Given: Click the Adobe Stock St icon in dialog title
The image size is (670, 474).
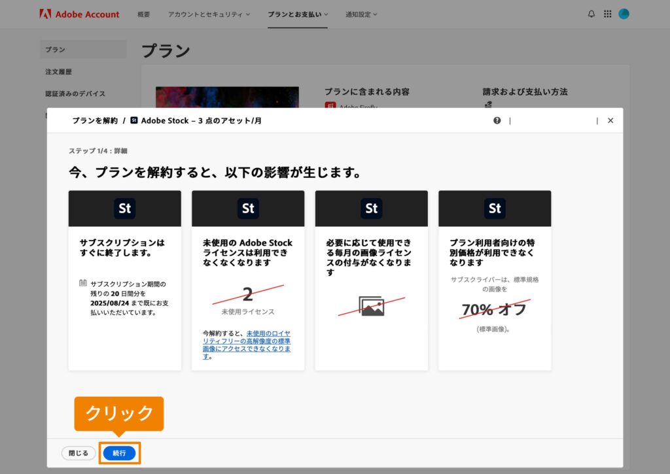Looking at the screenshot, I should click(133, 120).
